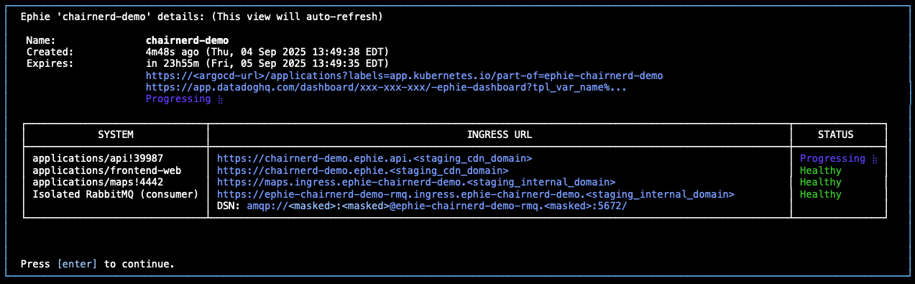Image resolution: width=915 pixels, height=284 pixels.
Task: Click the Healthy status for frontend-web
Action: [x=821, y=170]
